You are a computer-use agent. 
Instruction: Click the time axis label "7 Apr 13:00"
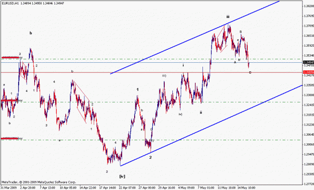(47, 188)
